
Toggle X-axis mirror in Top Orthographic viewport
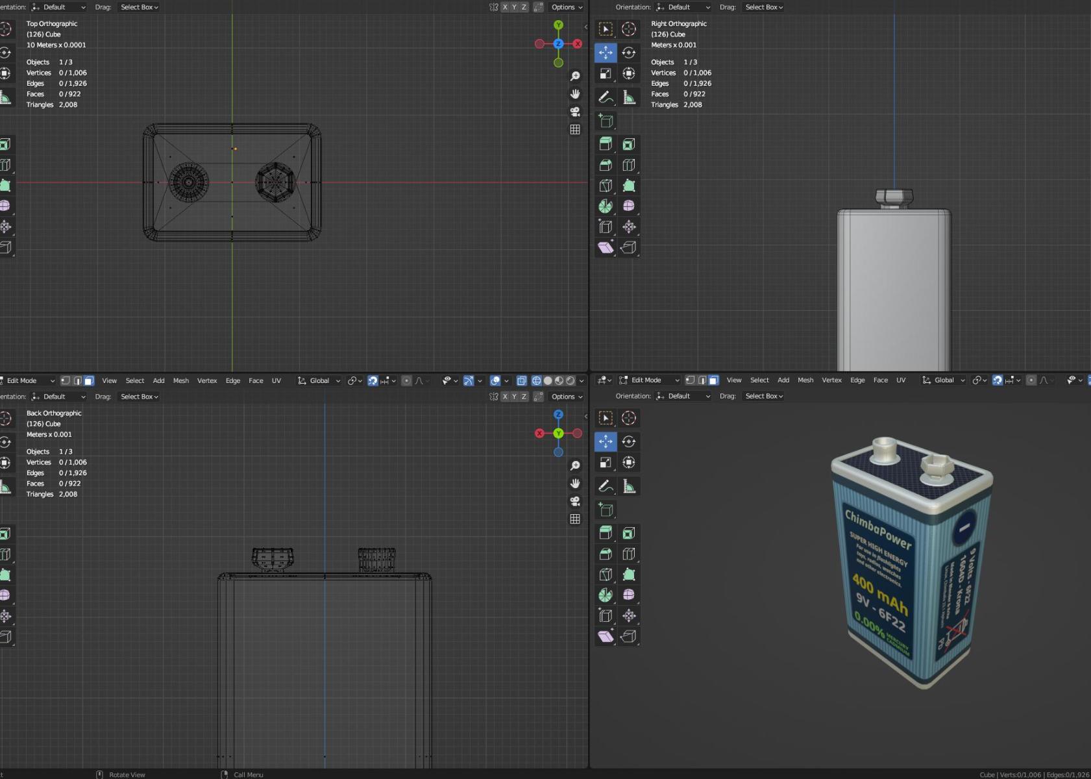pos(505,7)
